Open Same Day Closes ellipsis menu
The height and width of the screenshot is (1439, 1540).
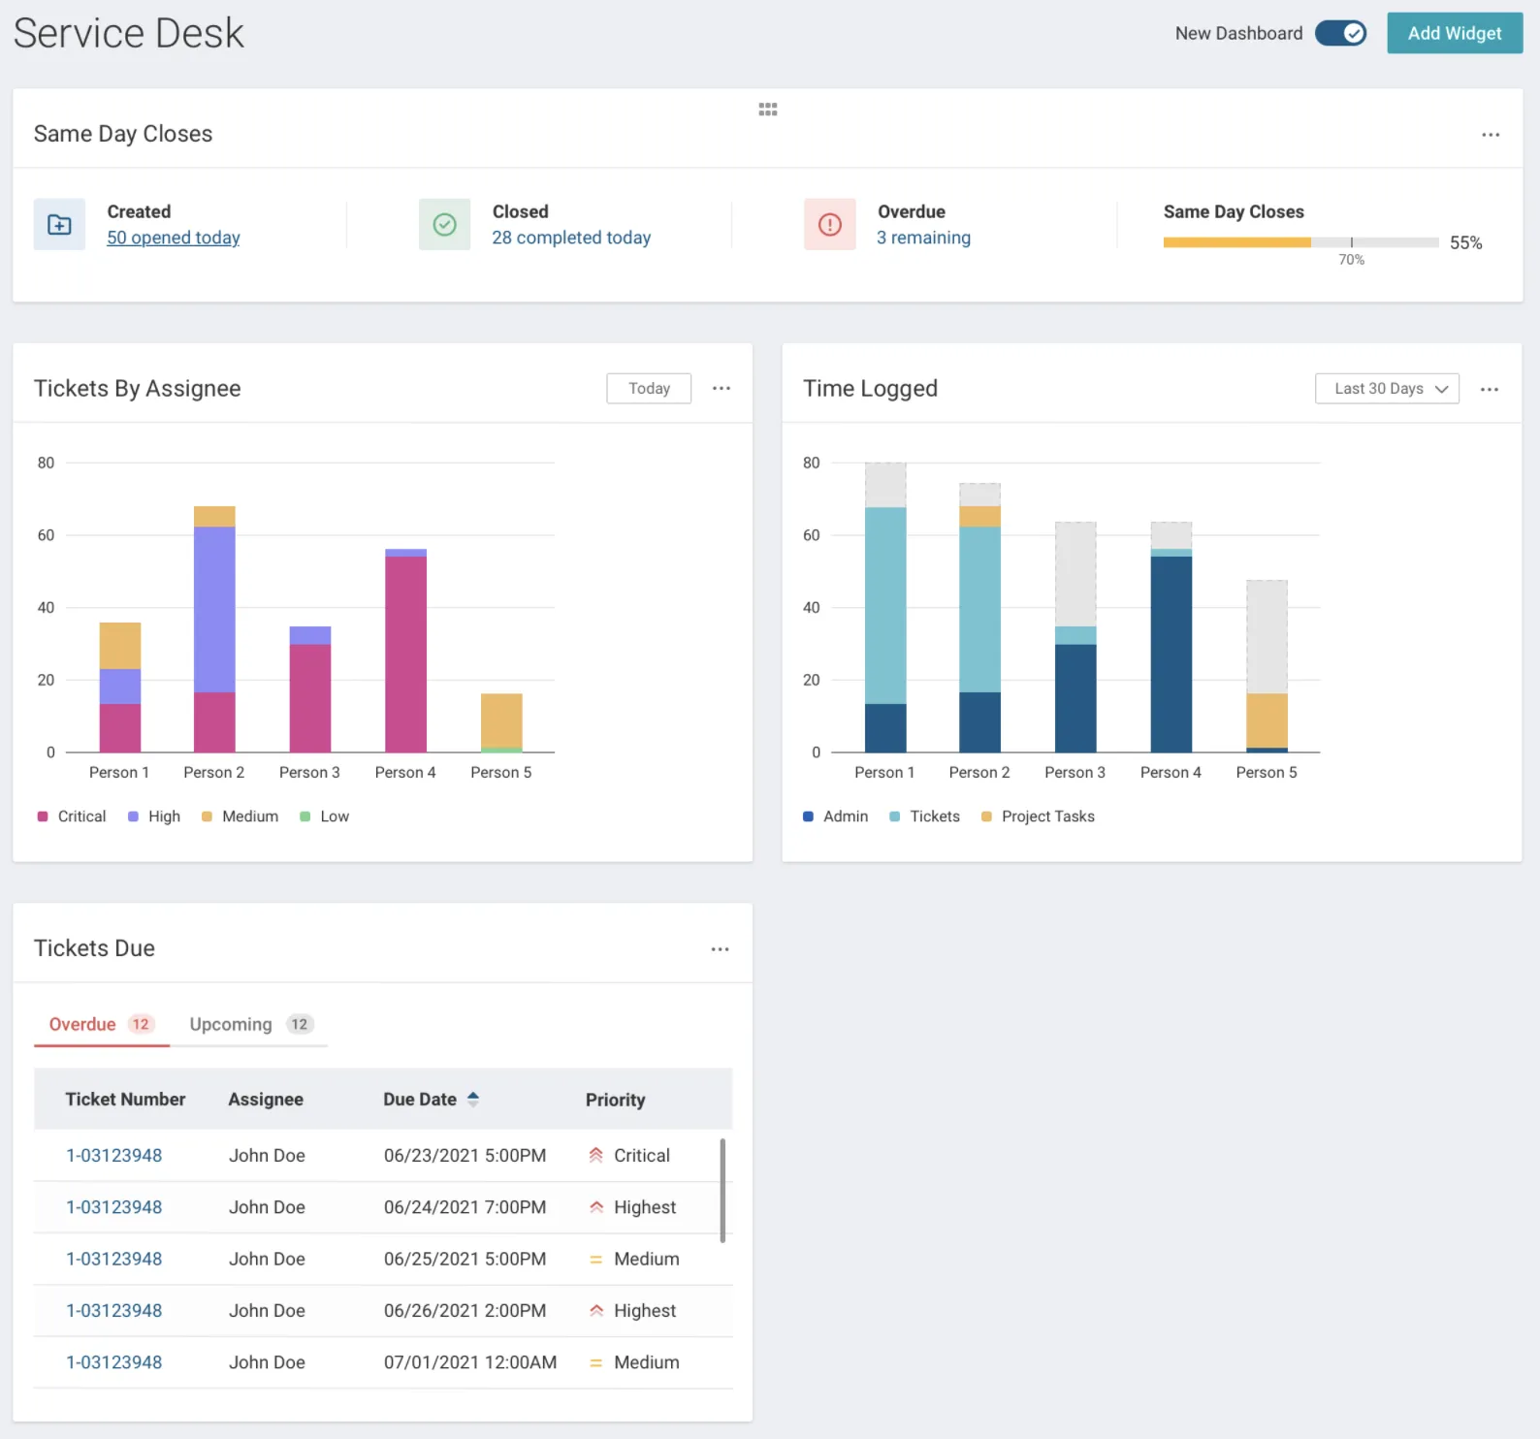(1490, 135)
